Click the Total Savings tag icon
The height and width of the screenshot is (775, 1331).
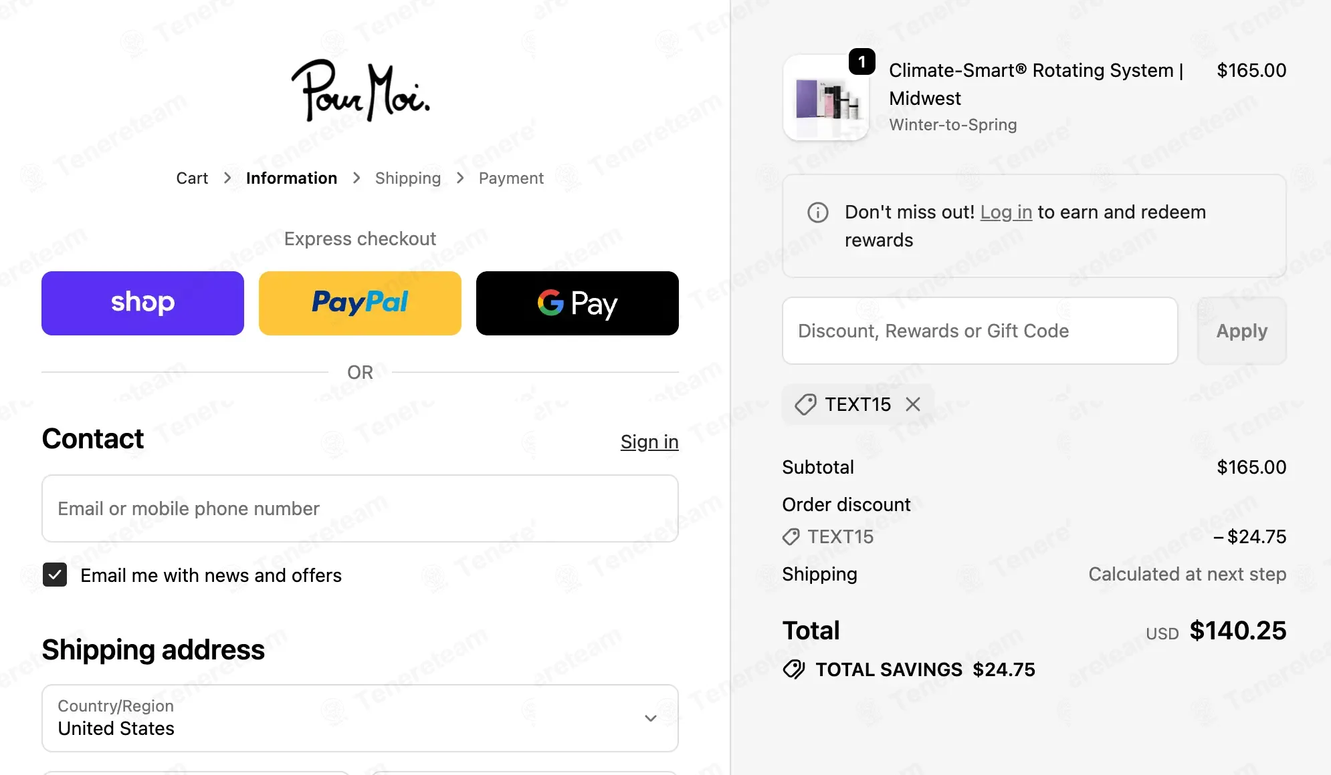coord(794,669)
